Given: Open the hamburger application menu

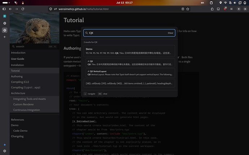Looking at the screenshot, I should coord(231,9).
